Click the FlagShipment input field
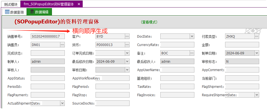 click(242, 86)
